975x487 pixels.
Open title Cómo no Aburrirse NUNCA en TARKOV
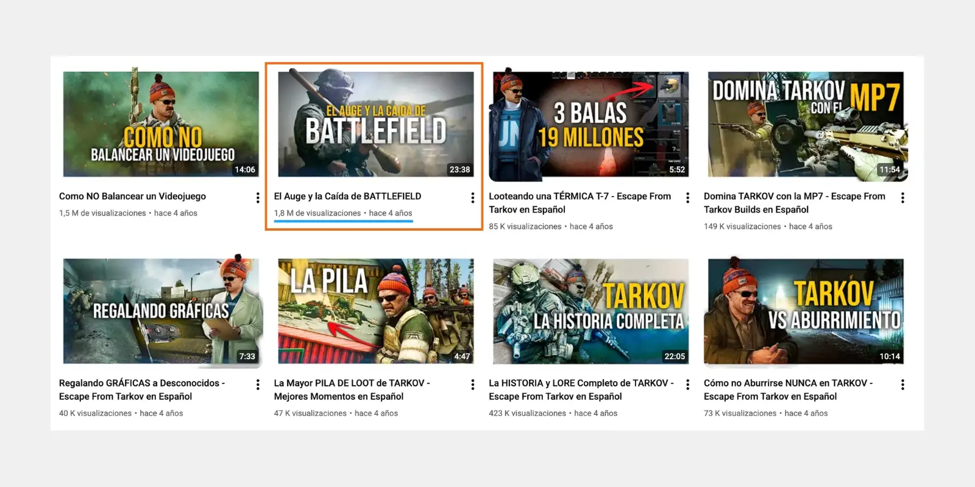coord(789,390)
